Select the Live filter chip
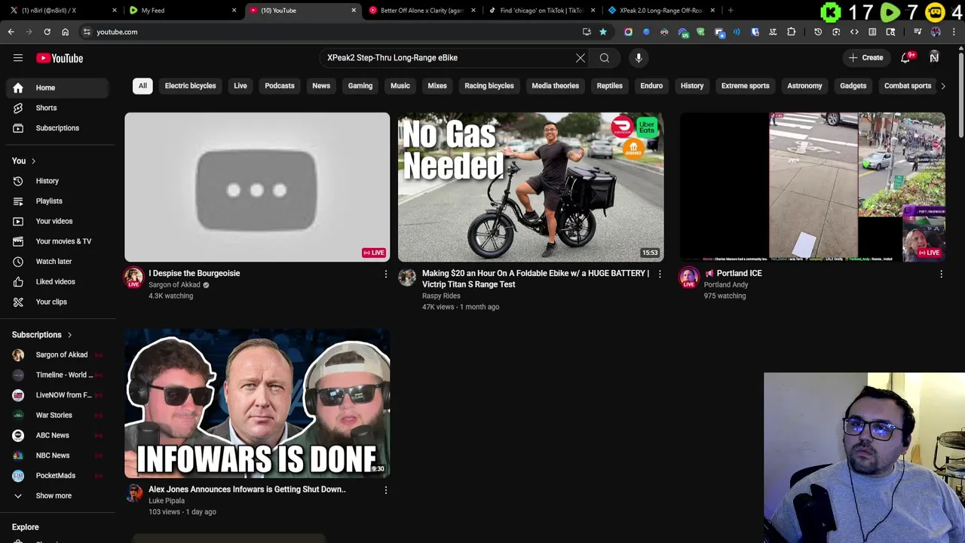The height and width of the screenshot is (543, 965). pyautogui.click(x=240, y=86)
